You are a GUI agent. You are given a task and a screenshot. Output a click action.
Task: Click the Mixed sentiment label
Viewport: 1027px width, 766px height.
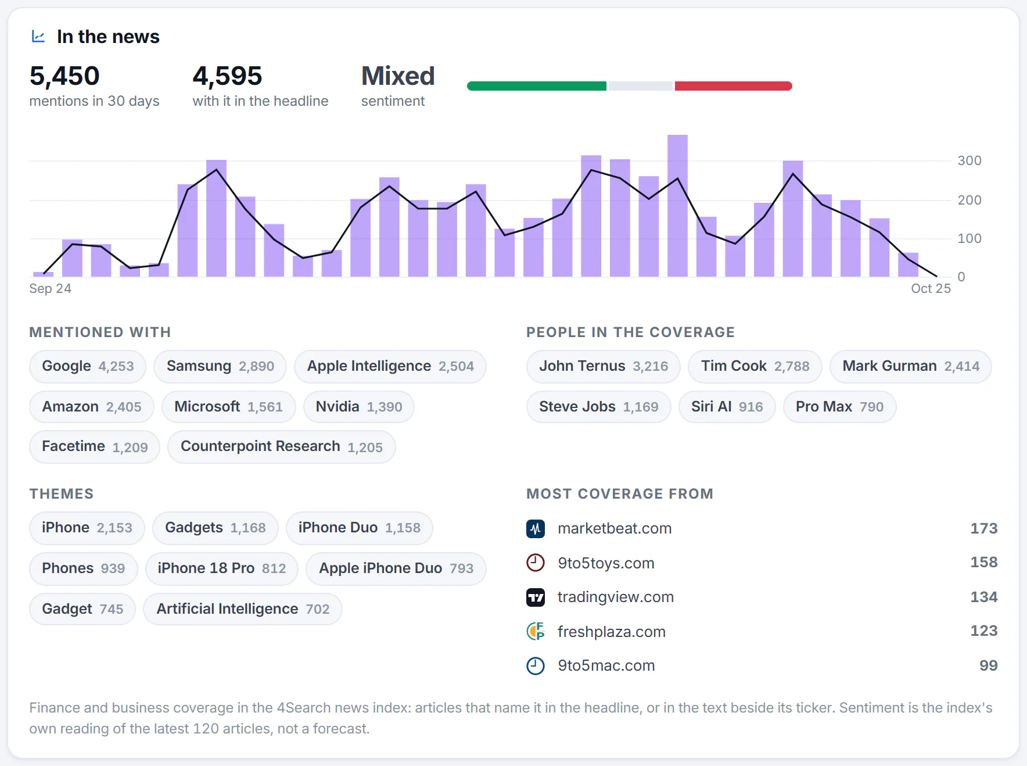398,76
